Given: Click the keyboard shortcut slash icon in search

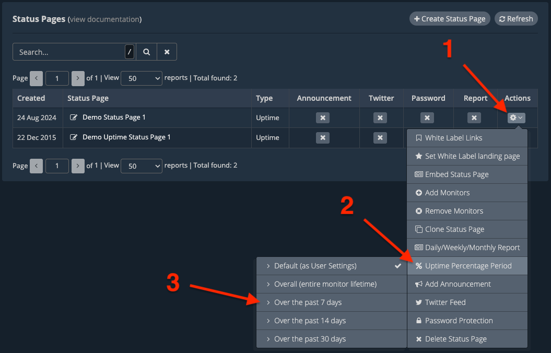Looking at the screenshot, I should [x=130, y=52].
